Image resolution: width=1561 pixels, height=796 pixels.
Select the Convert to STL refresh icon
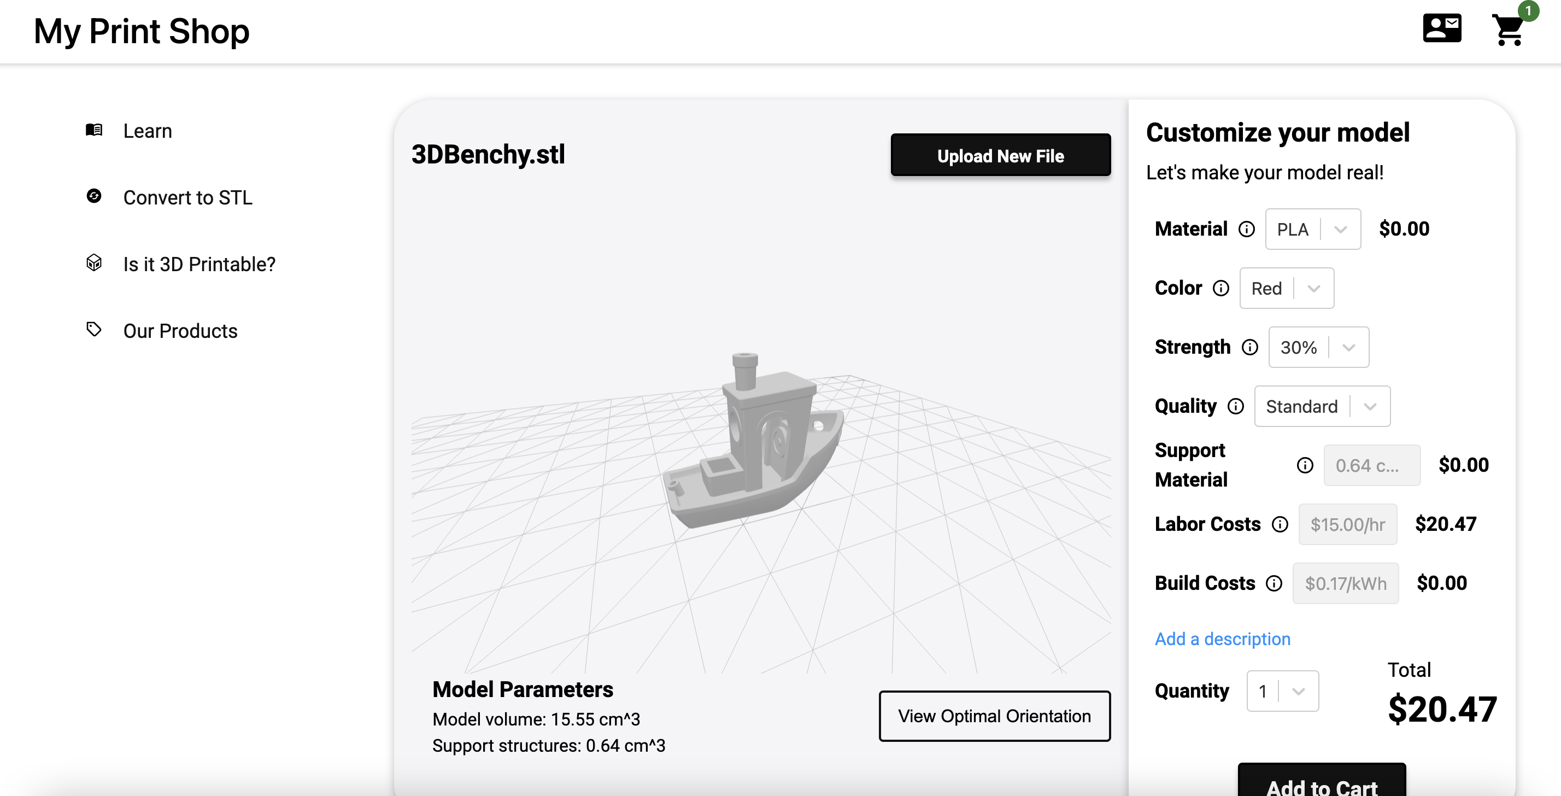pyautogui.click(x=94, y=197)
